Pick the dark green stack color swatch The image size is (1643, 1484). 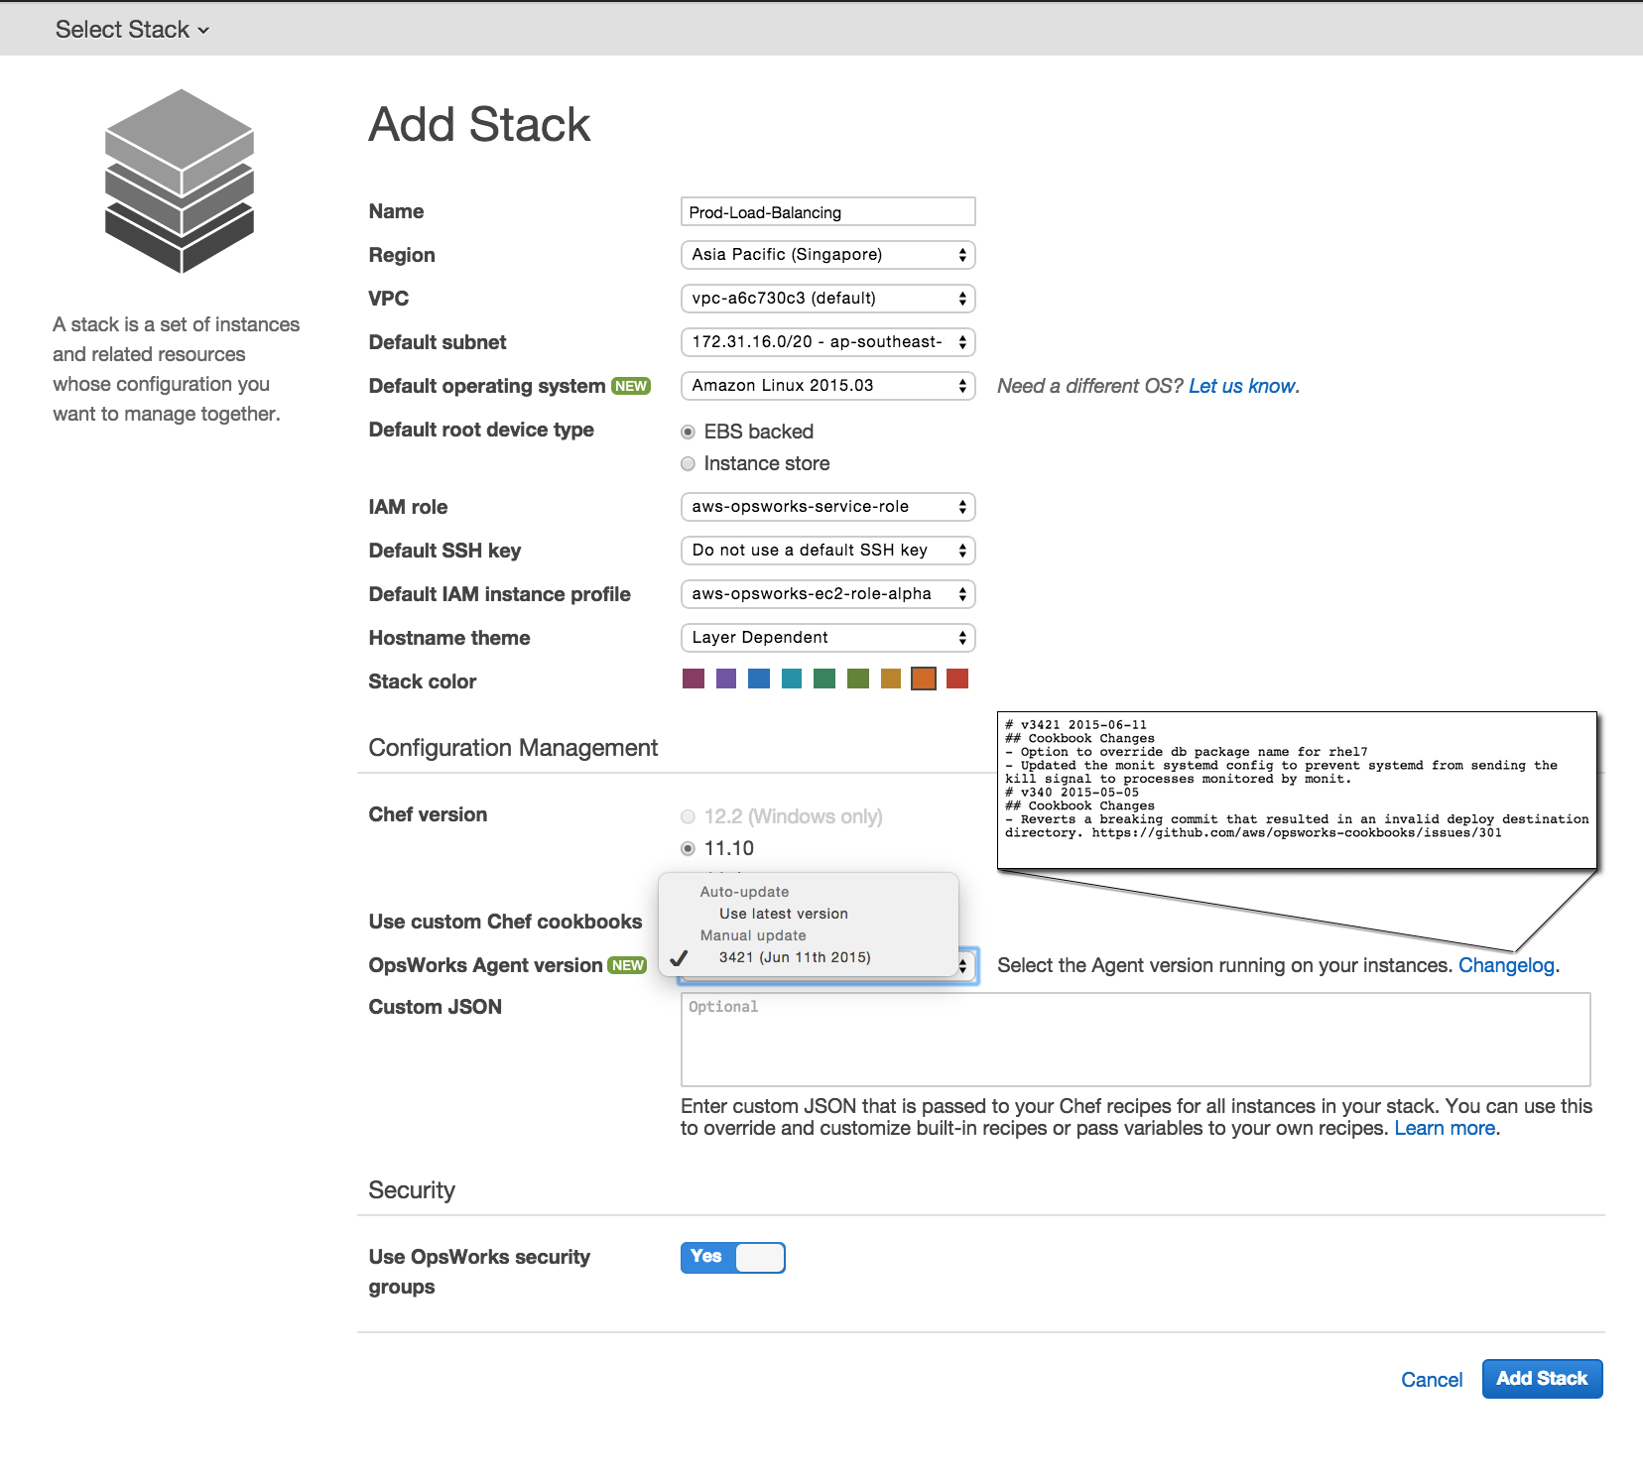click(x=824, y=679)
